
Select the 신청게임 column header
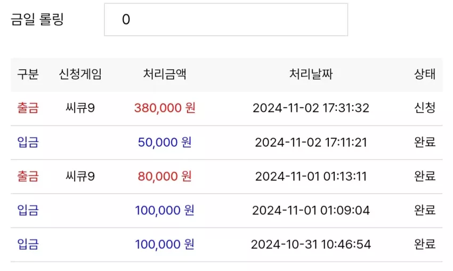click(x=80, y=74)
